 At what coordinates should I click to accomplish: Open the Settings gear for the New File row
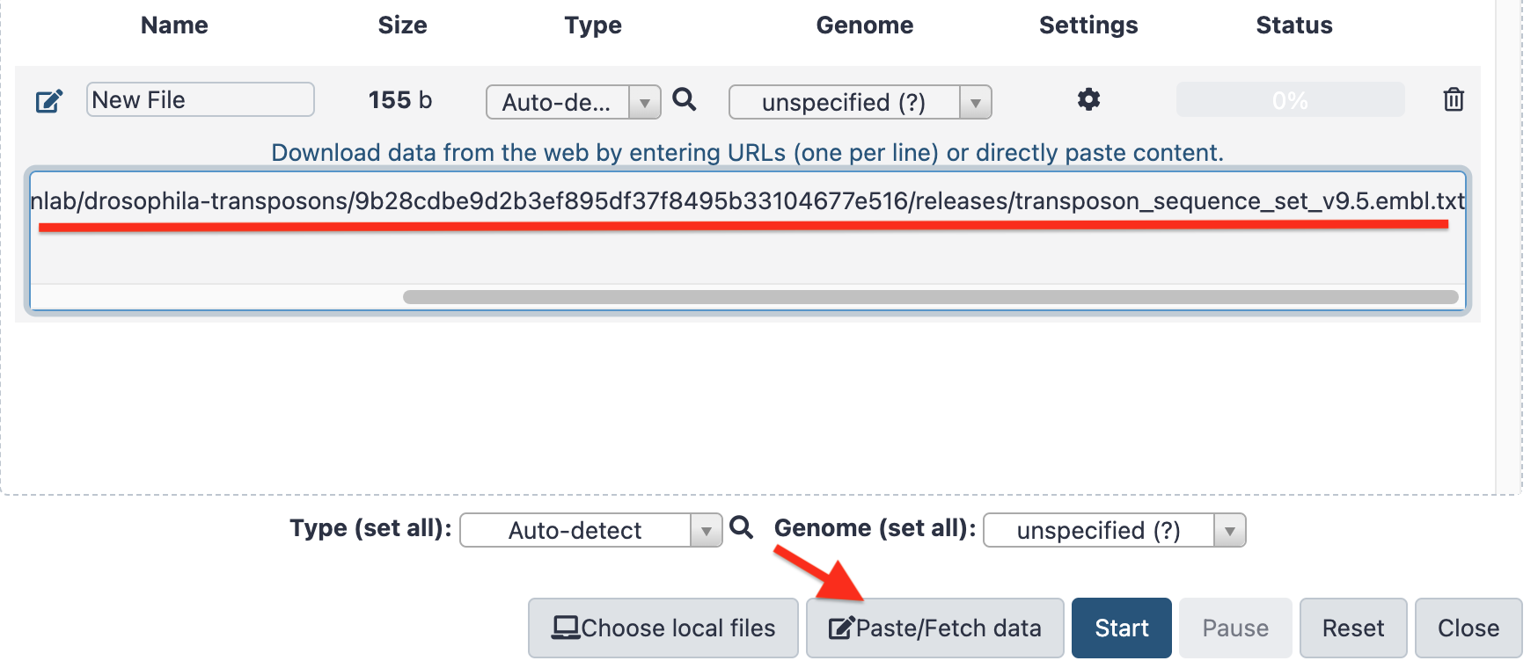[x=1088, y=99]
